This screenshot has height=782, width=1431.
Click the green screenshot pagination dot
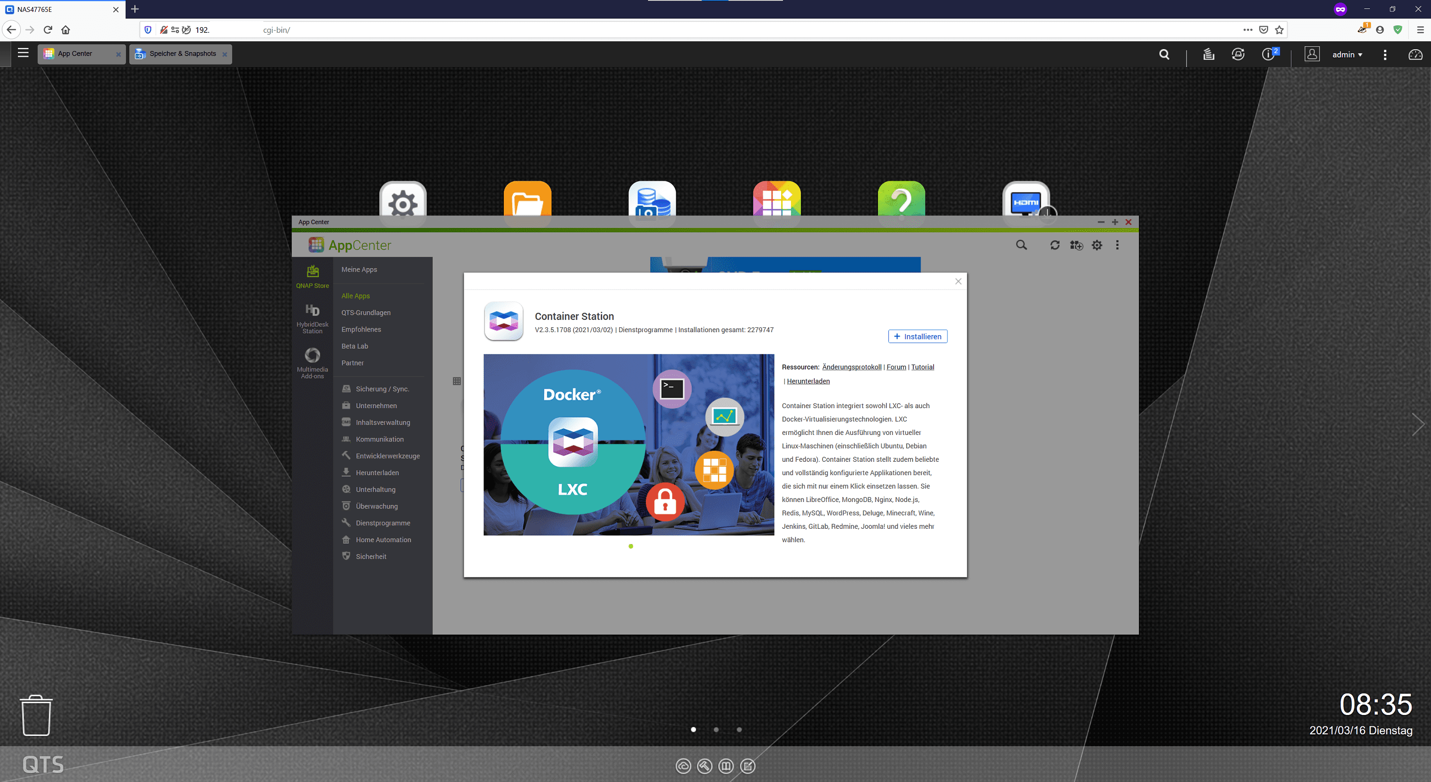[631, 546]
